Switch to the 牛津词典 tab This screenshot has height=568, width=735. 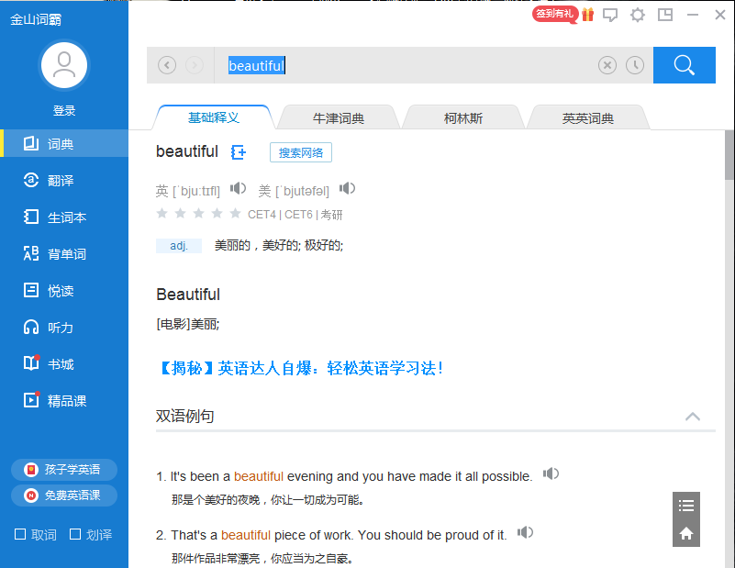pyautogui.click(x=339, y=118)
